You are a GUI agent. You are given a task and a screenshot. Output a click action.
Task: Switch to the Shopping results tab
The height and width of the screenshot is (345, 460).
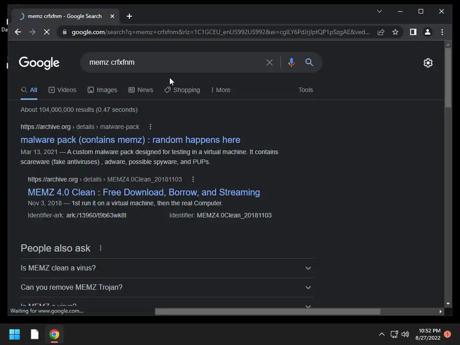pyautogui.click(x=182, y=90)
